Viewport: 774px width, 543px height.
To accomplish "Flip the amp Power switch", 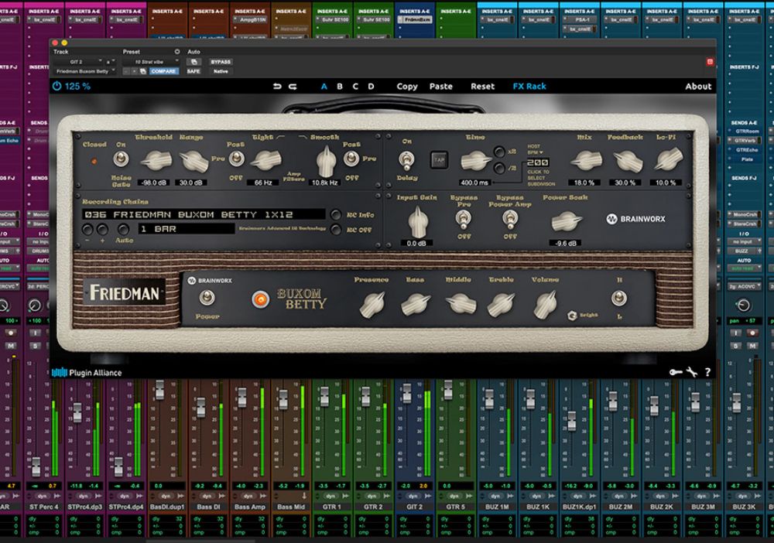I will tap(207, 297).
